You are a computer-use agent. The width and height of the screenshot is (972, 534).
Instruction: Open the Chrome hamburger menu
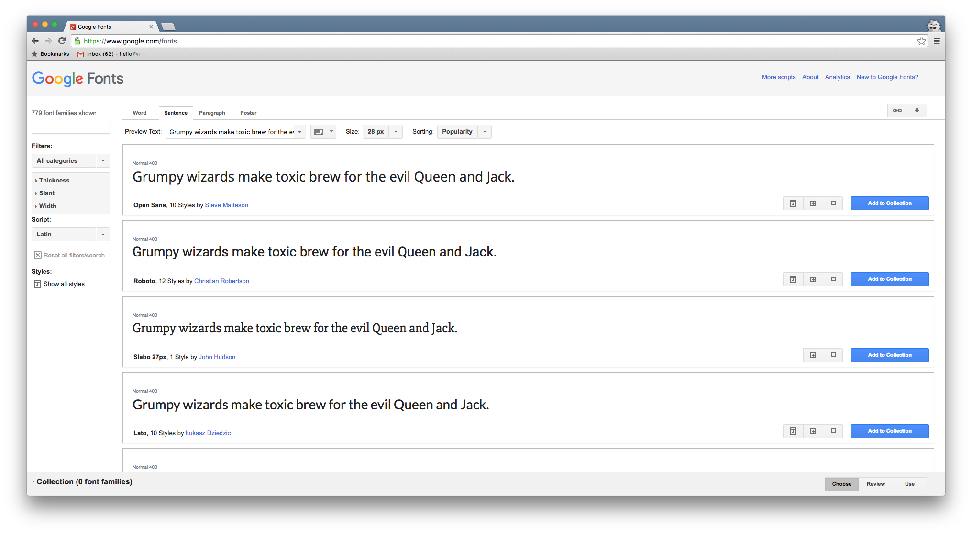coord(937,41)
